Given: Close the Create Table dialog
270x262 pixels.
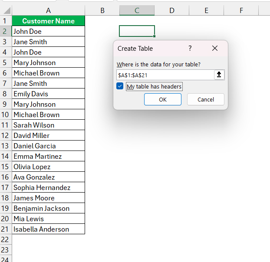Looking at the screenshot, I should (215, 48).
